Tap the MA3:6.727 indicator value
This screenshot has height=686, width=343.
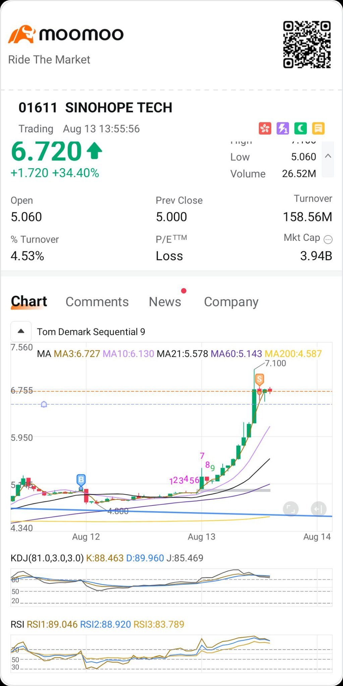77,354
